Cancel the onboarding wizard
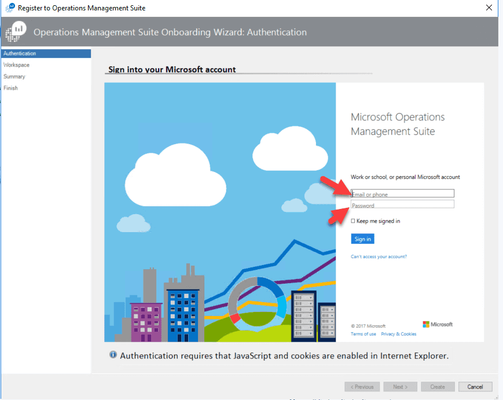The image size is (503, 400). (x=475, y=387)
